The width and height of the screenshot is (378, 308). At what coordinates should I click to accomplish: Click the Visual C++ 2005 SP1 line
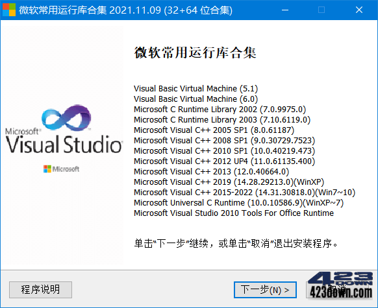point(214,130)
